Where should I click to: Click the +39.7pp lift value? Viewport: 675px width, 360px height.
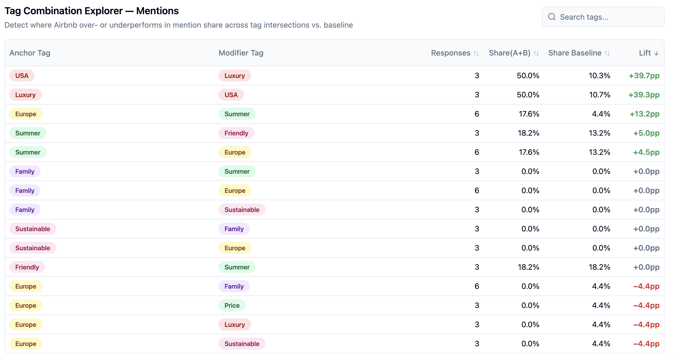[644, 76]
